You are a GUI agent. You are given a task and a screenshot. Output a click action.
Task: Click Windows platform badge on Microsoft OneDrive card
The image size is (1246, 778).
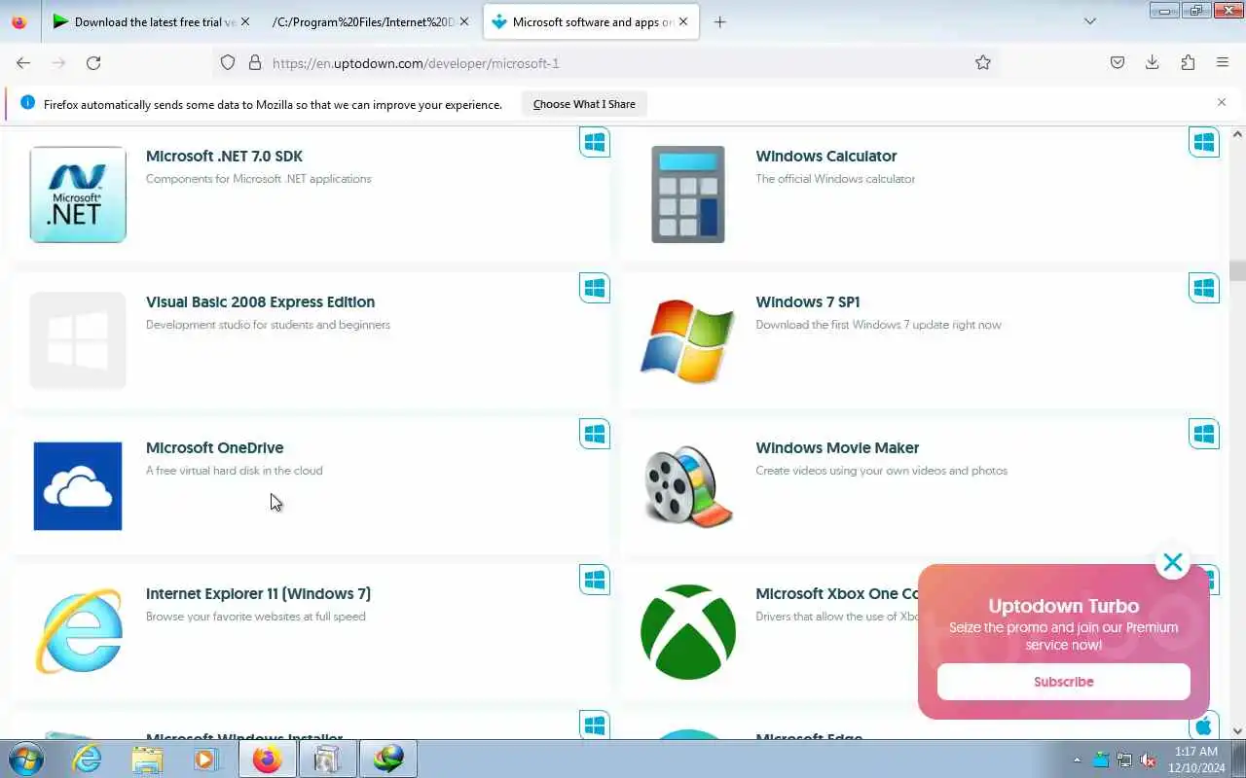[595, 434]
